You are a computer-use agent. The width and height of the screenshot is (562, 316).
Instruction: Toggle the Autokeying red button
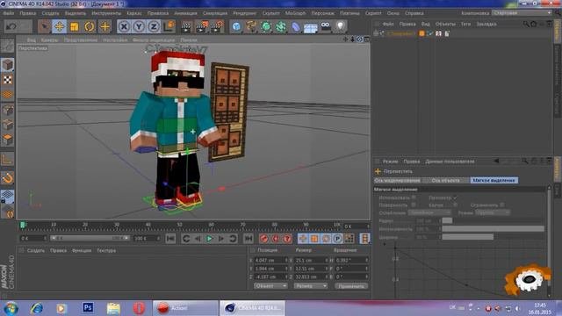pyautogui.click(x=275, y=239)
